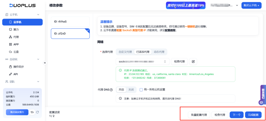The width and height of the screenshot is (266, 121).
Task: Click the refresh icon in quota panel
Action: [x=38, y=112]
